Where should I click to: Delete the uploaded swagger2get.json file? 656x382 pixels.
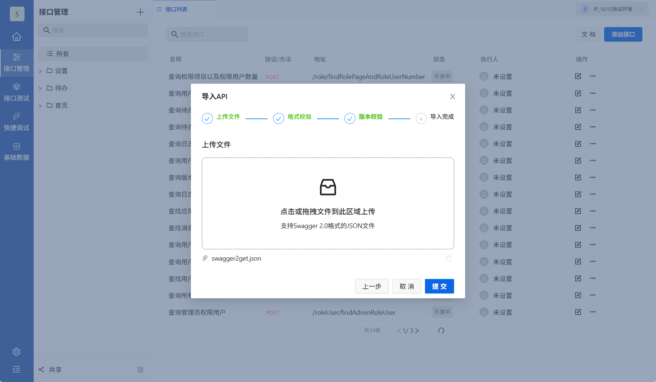(x=449, y=258)
